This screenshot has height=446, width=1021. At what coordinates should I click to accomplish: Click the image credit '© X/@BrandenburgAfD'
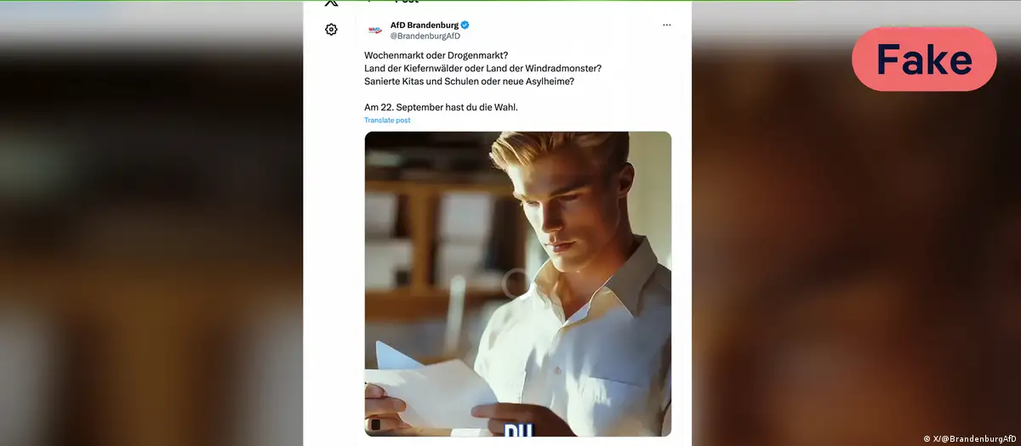[970, 438]
